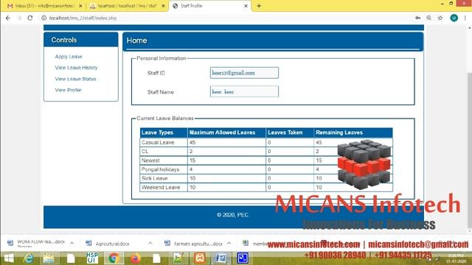Select the Sick Leave row label
This screenshot has width=472, height=265.
(x=154, y=178)
